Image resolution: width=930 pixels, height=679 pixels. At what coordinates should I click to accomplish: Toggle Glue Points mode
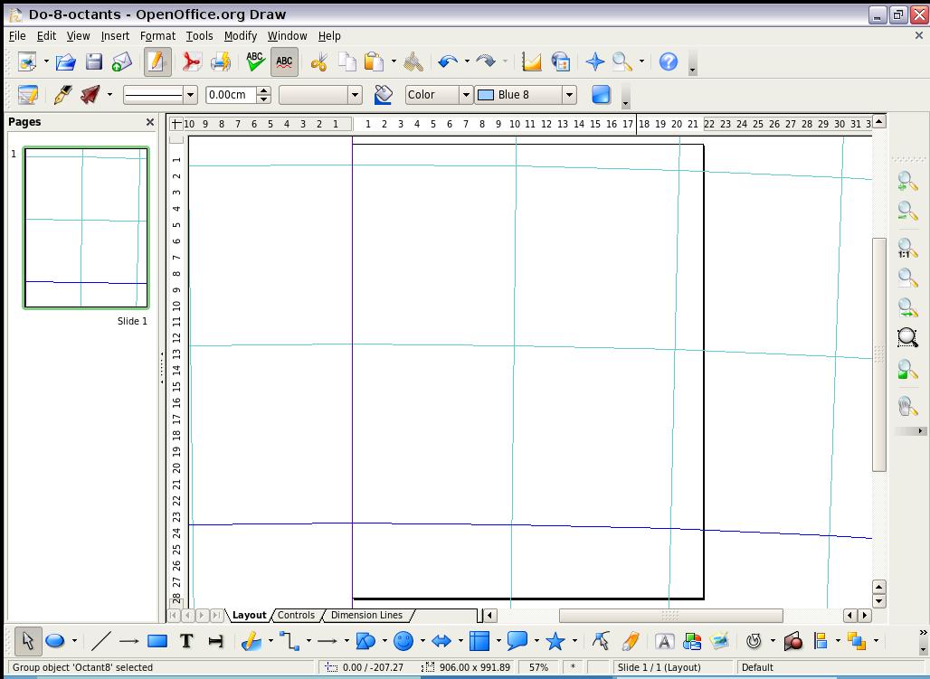[630, 640]
